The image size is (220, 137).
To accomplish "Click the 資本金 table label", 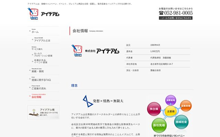I will pos(129,51).
